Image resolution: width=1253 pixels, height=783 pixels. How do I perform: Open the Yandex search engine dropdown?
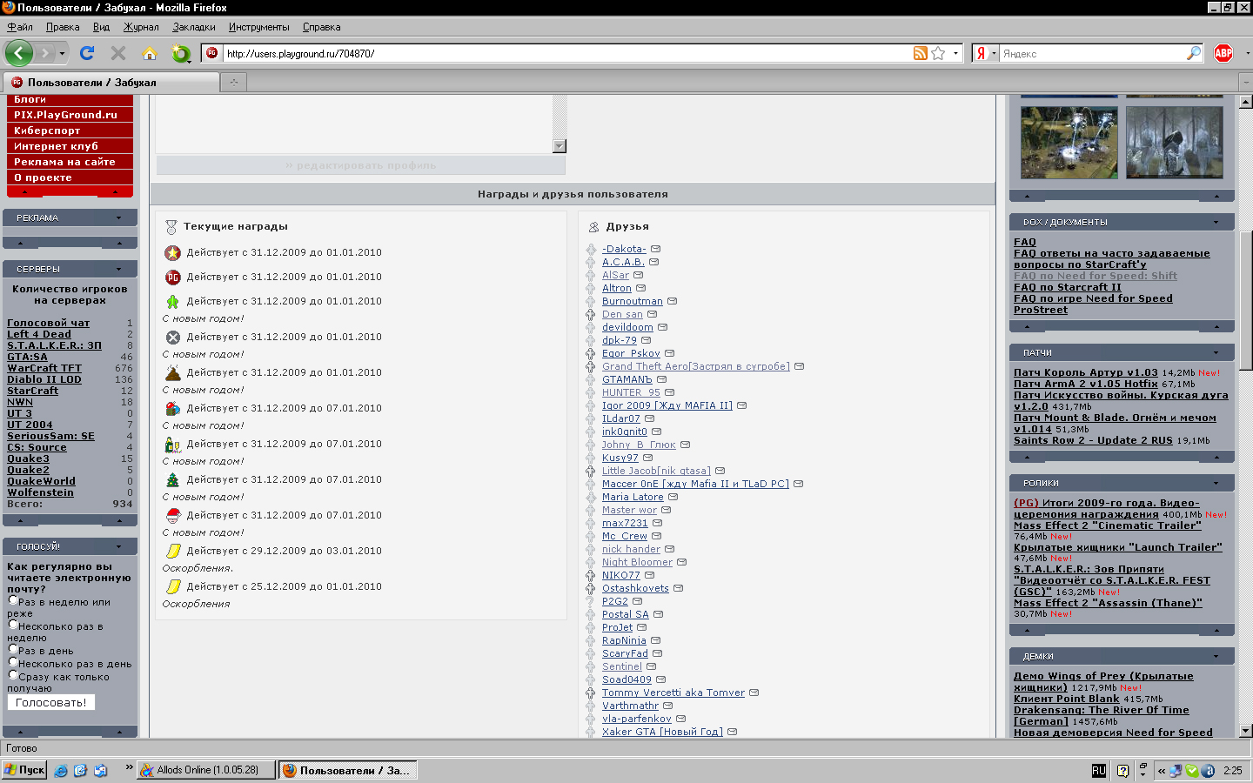pos(985,53)
